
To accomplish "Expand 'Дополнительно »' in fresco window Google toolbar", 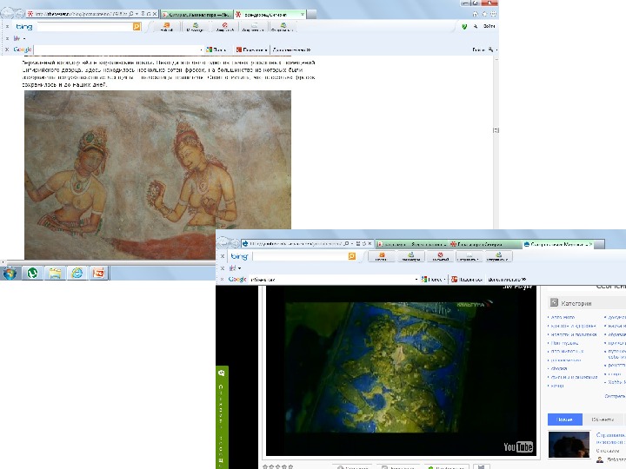I will [x=291, y=50].
